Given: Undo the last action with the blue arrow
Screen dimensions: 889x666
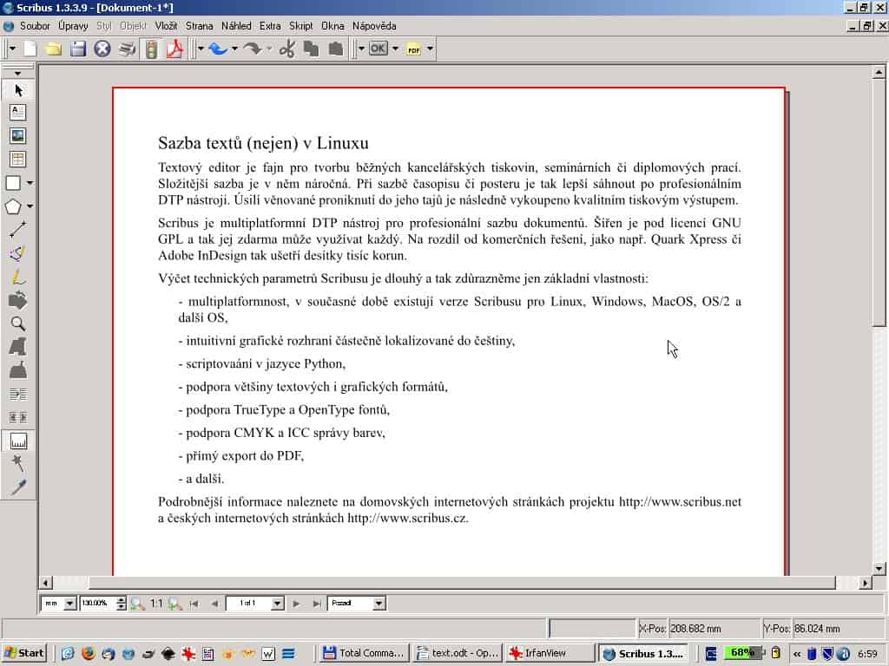Looking at the screenshot, I should [x=218, y=49].
